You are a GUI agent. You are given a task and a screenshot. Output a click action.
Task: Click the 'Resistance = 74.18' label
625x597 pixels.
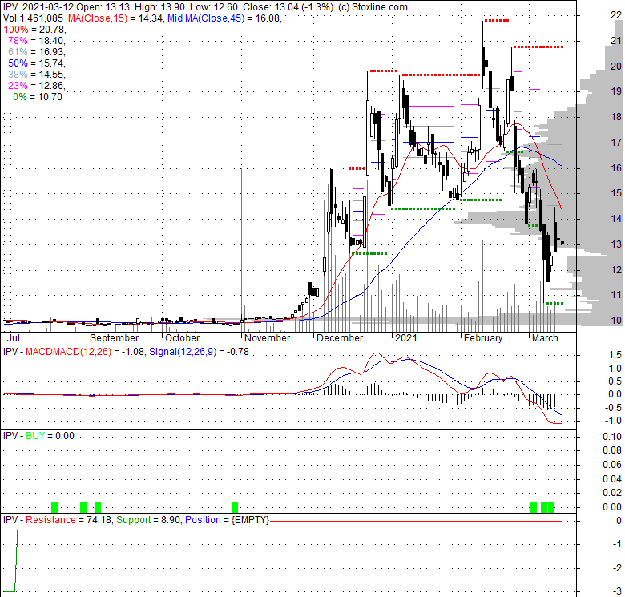[69, 520]
